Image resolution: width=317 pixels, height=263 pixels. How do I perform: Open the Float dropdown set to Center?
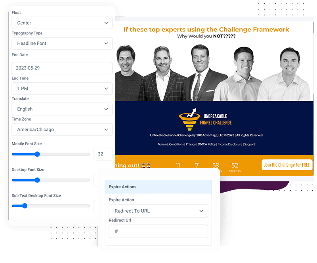pyautogui.click(x=62, y=23)
